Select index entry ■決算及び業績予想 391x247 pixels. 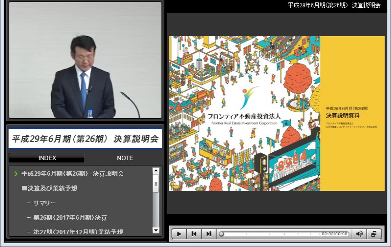[x=49, y=188]
